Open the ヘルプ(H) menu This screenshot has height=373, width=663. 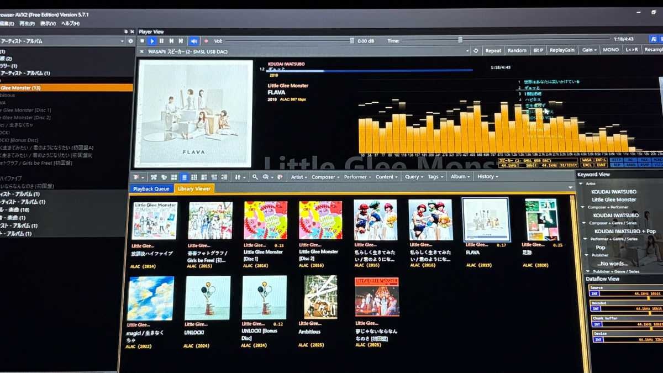click(x=70, y=24)
